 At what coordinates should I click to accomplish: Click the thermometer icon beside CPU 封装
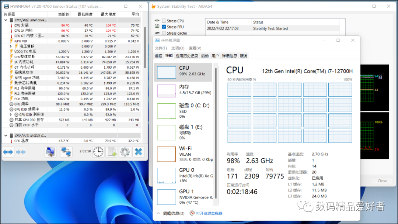[x=11, y=25]
